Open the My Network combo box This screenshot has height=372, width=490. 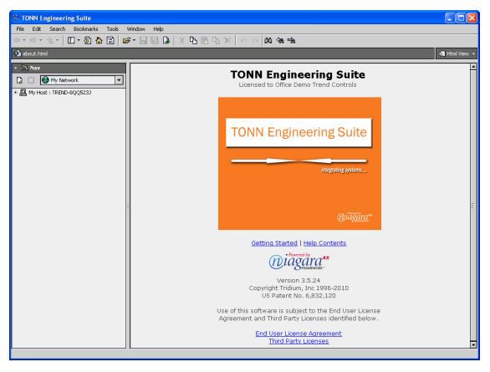82,80
